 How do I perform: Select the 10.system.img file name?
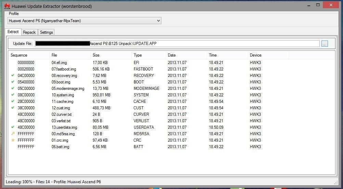pos(63,95)
